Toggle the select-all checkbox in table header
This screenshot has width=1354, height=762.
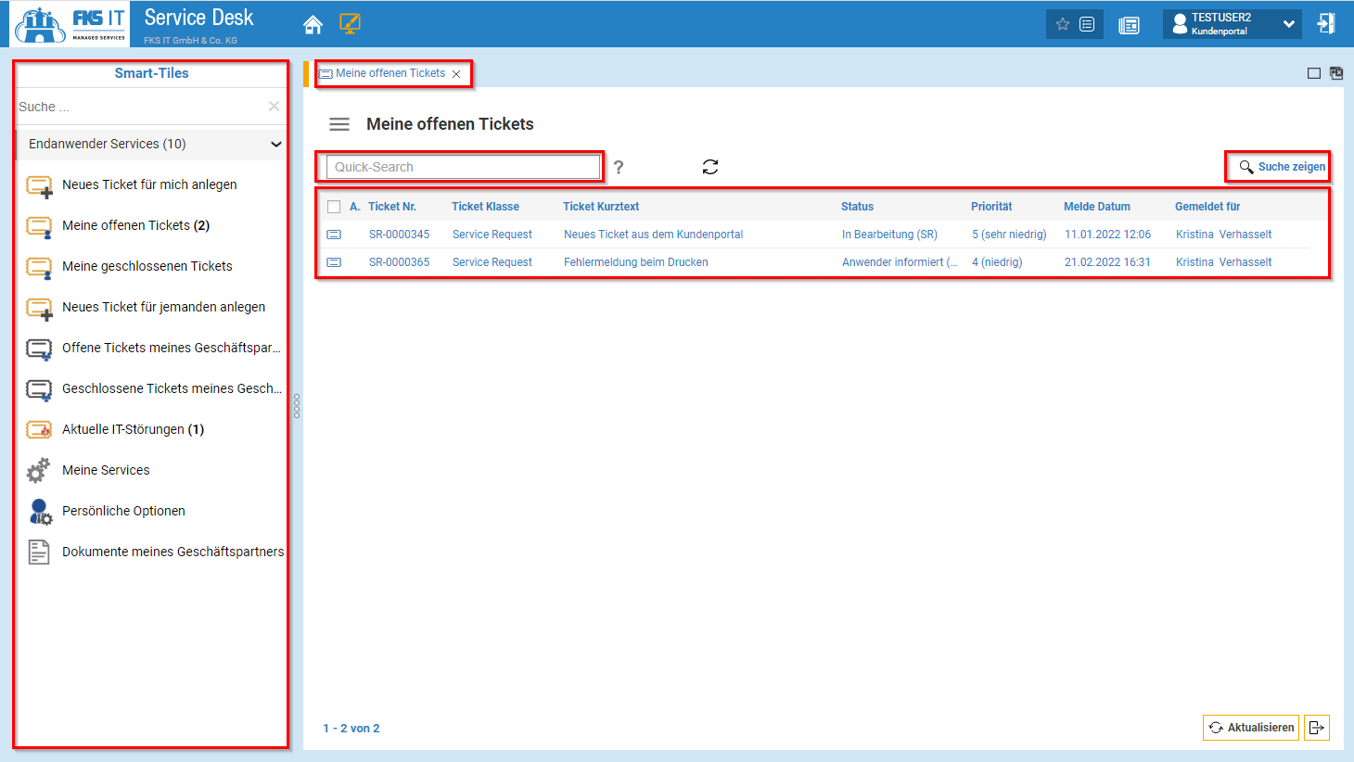[334, 207]
